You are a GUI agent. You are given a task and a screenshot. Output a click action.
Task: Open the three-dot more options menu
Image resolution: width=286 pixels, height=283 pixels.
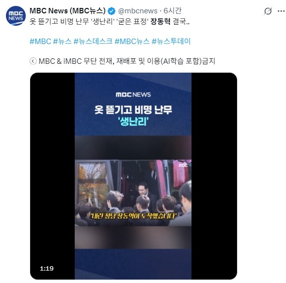point(281,11)
